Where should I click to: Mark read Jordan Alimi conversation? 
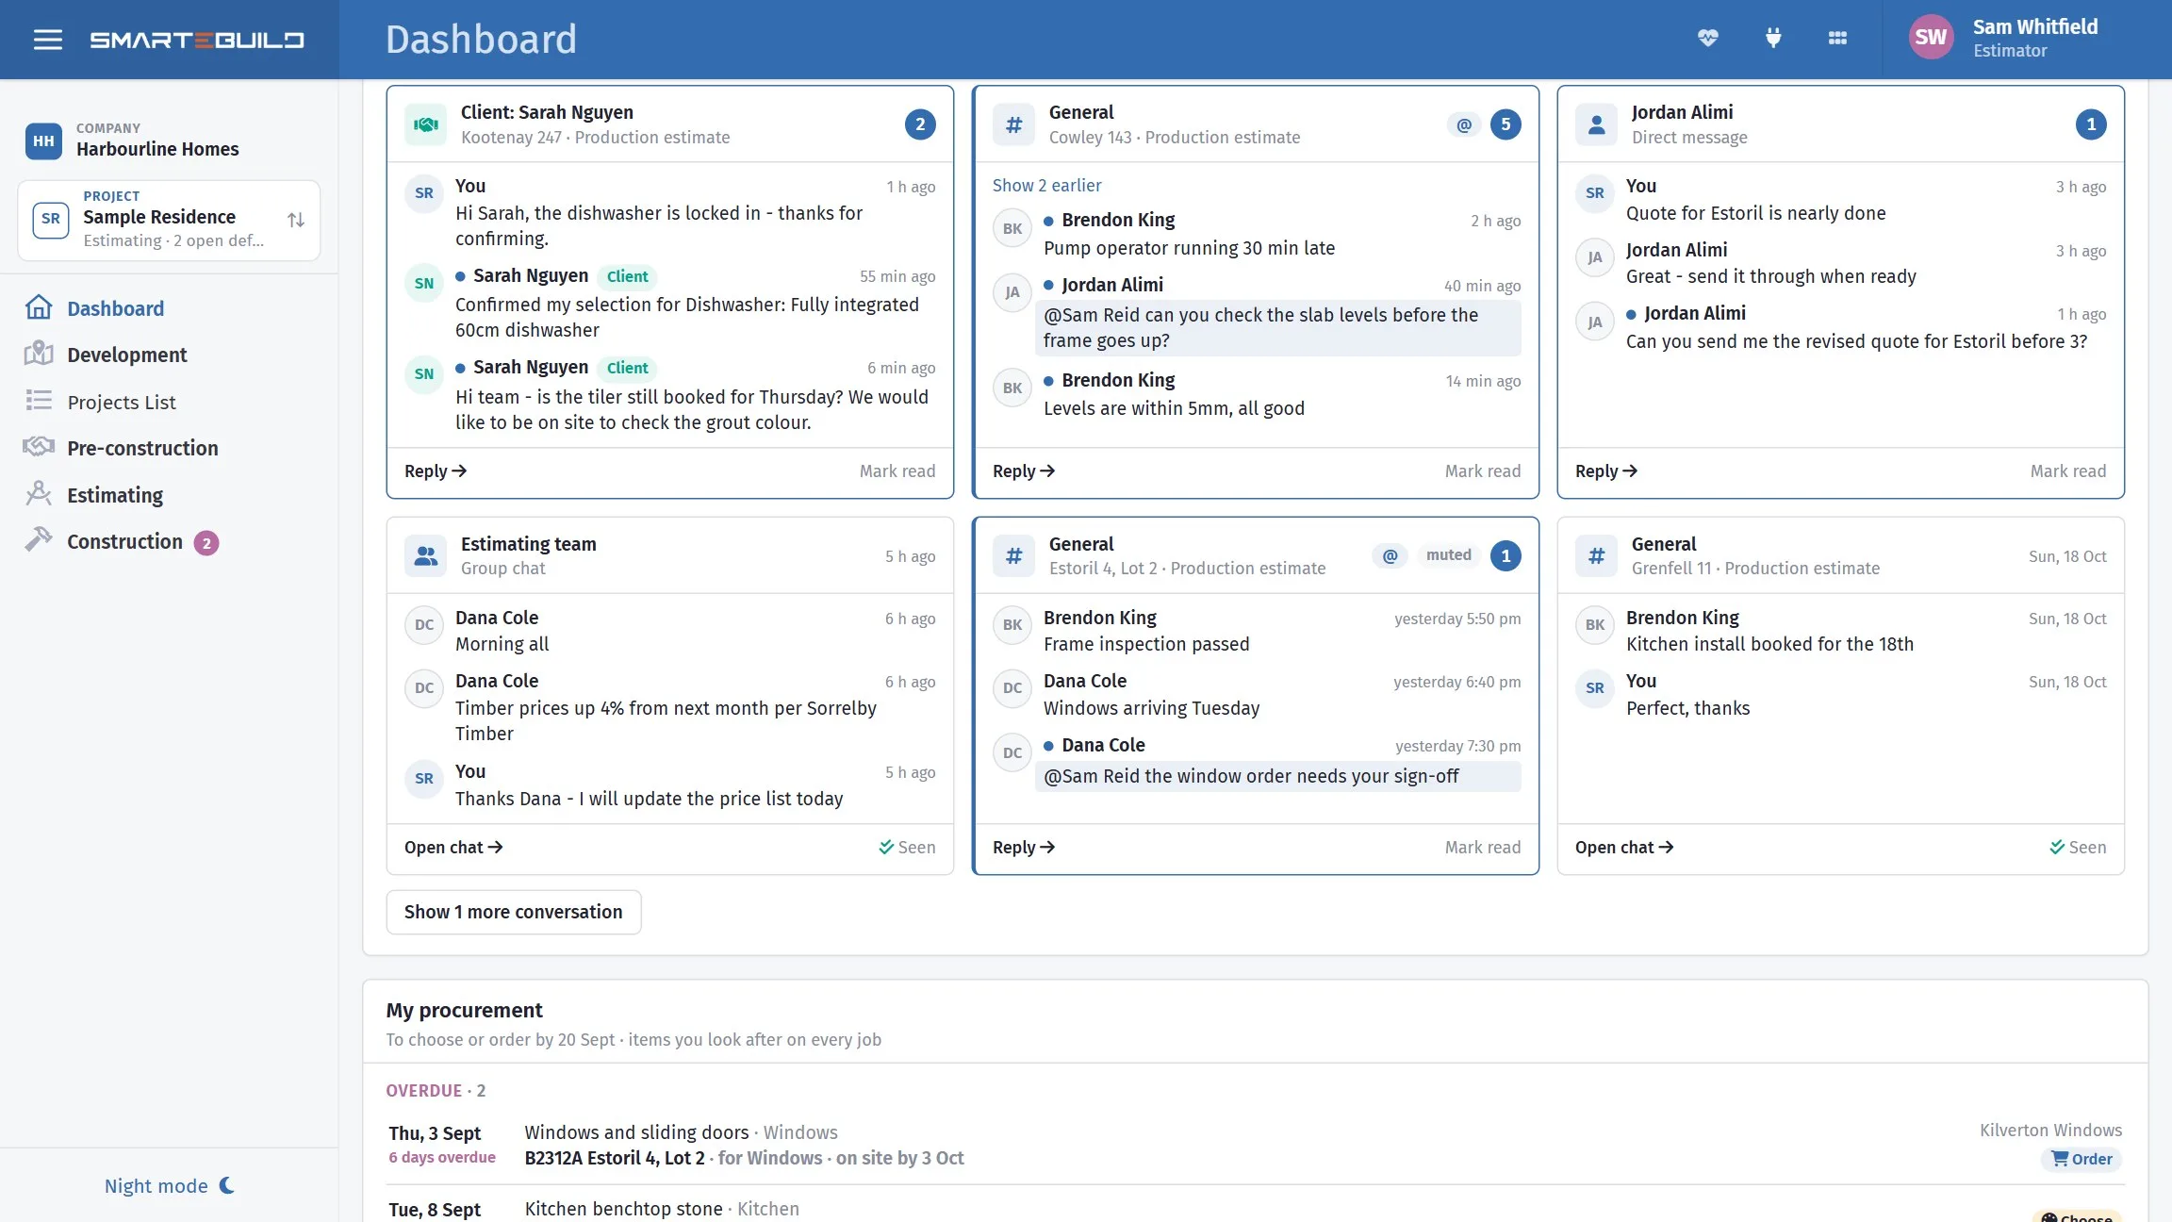[x=2068, y=471]
